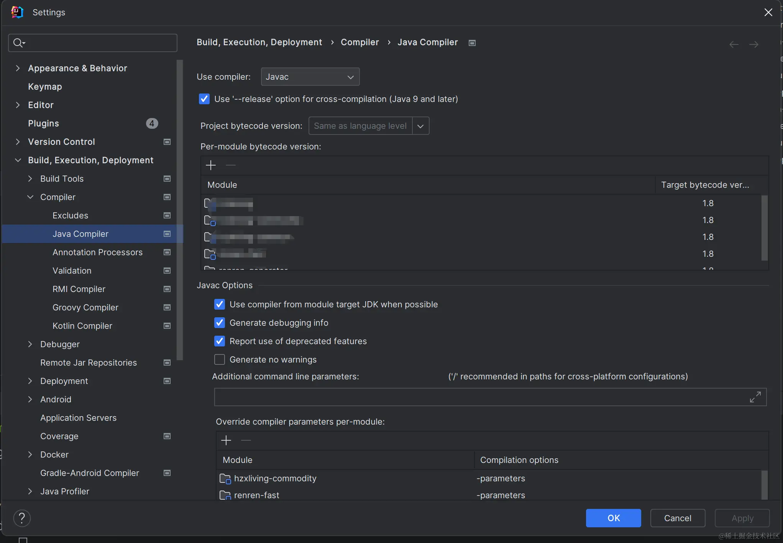Uncheck Generate debugging info
Viewport: 783px width, 543px height.
(220, 323)
